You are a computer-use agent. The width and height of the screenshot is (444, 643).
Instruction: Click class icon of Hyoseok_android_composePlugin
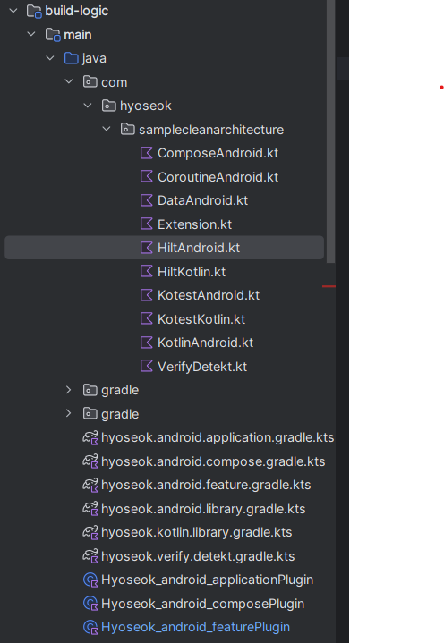pos(90,604)
